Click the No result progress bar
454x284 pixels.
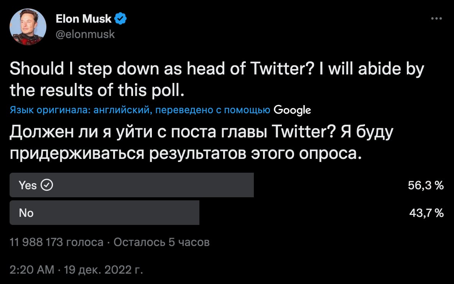104,213
